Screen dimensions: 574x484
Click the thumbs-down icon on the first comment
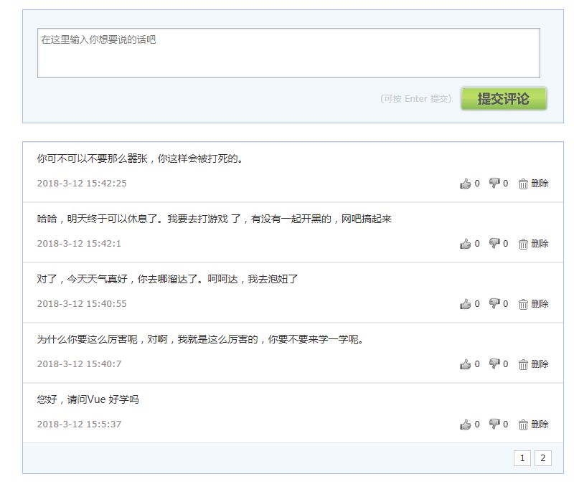pyautogui.click(x=496, y=184)
